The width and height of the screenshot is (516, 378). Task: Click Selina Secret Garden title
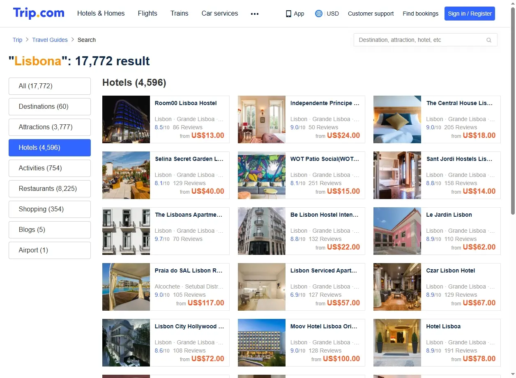coord(189,159)
